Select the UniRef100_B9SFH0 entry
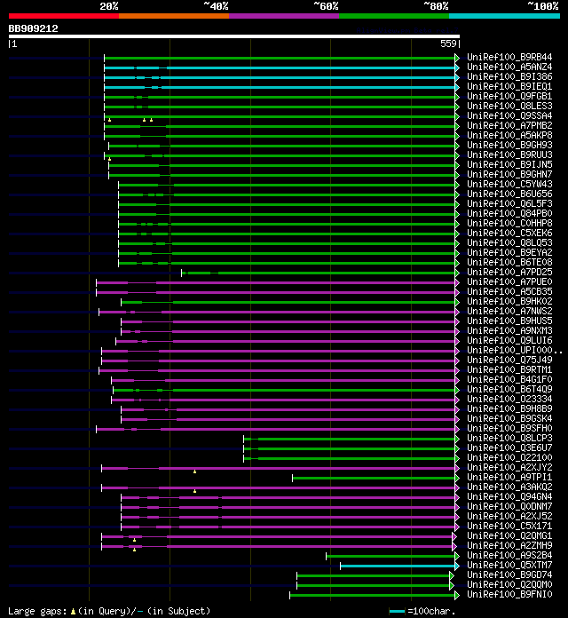 509,428
